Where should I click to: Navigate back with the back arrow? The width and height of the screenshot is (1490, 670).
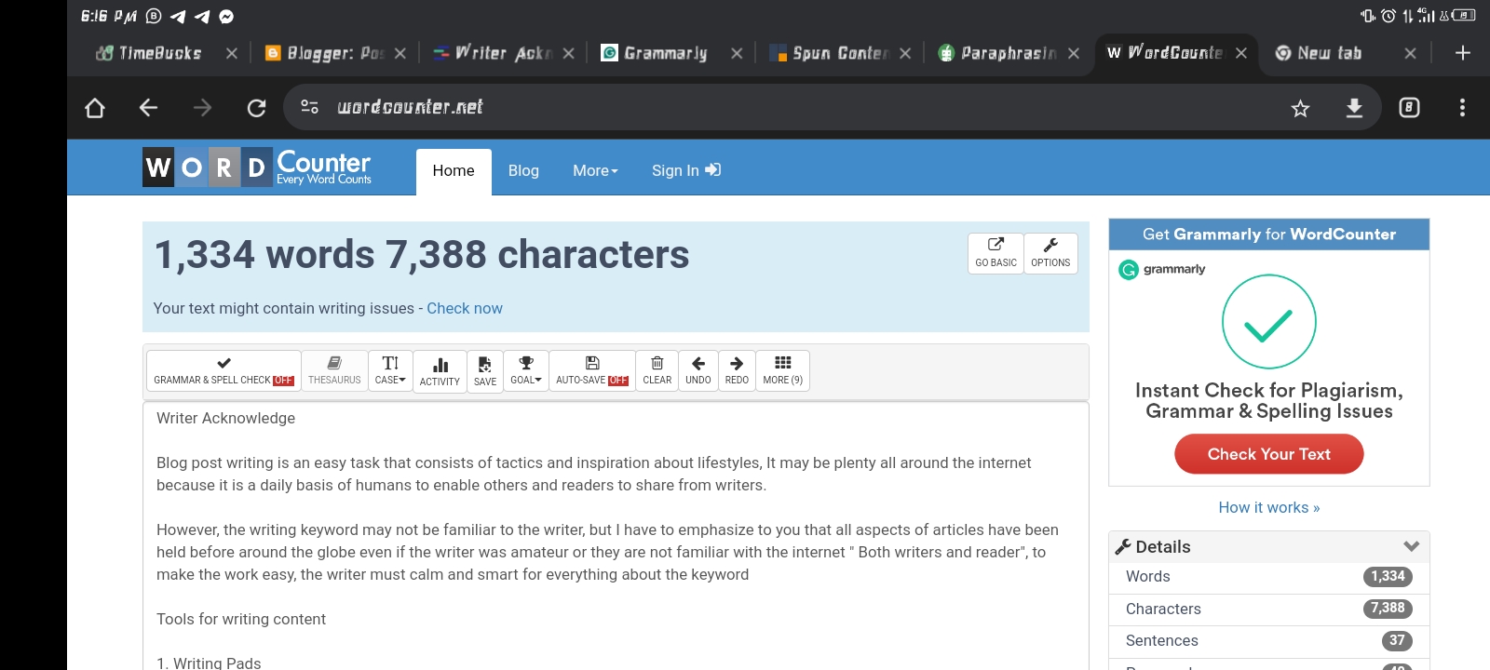pyautogui.click(x=148, y=108)
